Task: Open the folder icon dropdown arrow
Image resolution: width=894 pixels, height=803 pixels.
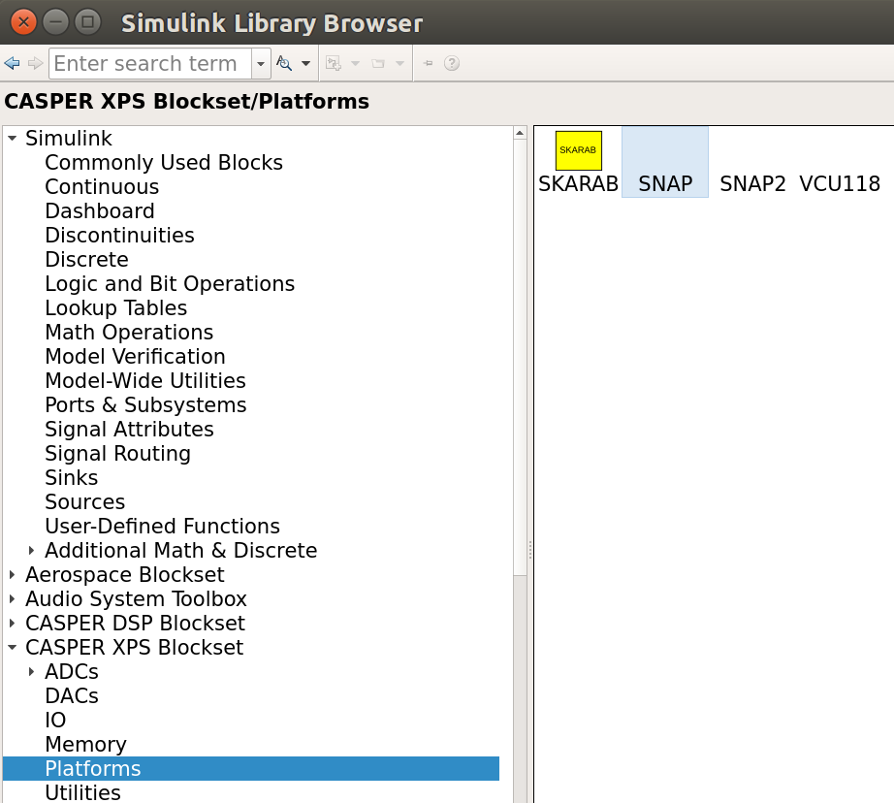Action: (399, 63)
